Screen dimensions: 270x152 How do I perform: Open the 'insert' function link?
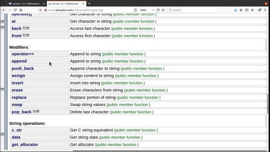point(17,83)
